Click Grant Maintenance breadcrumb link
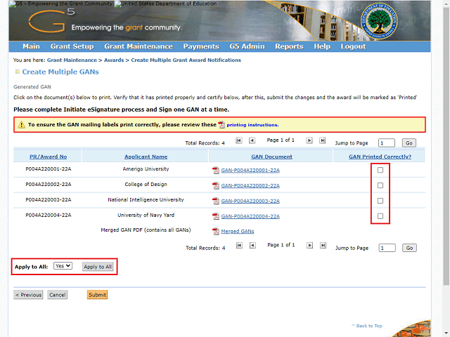Screen dimensions: 450x337 [72, 60]
